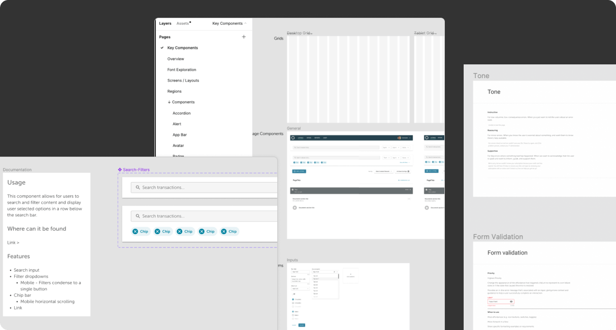Click the magnifier icon inside Search transactions field
The height and width of the screenshot is (330, 616).
click(138, 188)
